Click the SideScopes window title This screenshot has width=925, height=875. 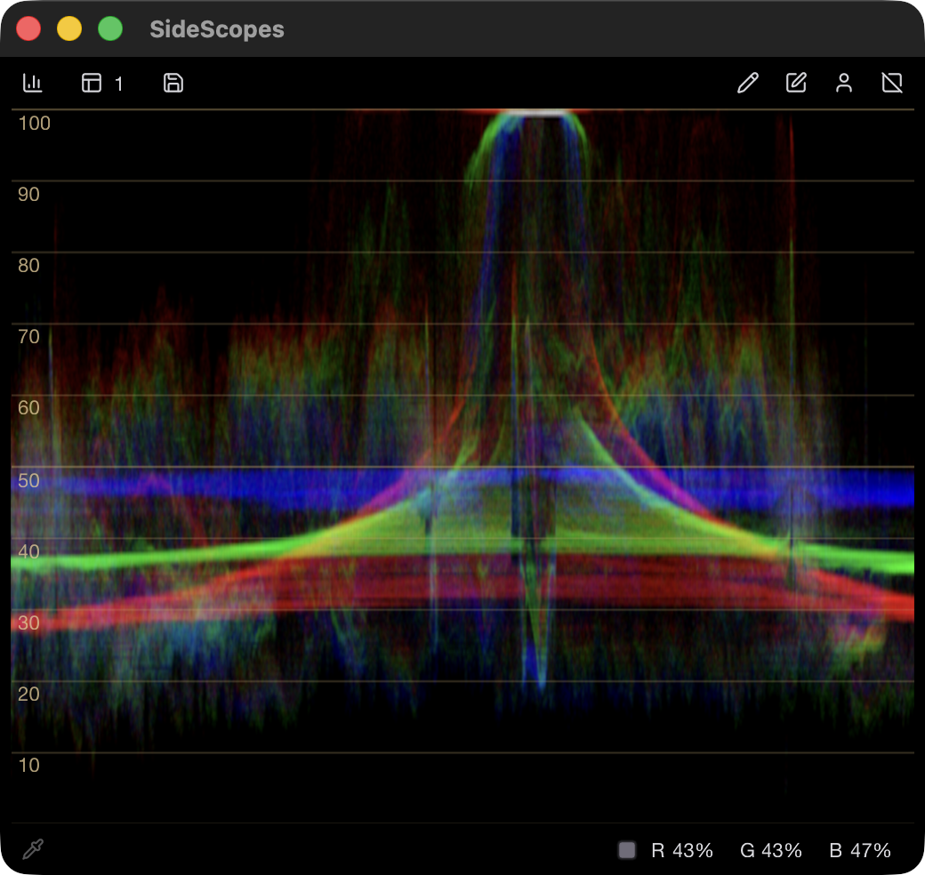(x=216, y=28)
